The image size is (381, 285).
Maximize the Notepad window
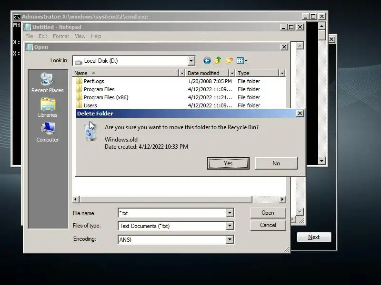click(x=291, y=27)
